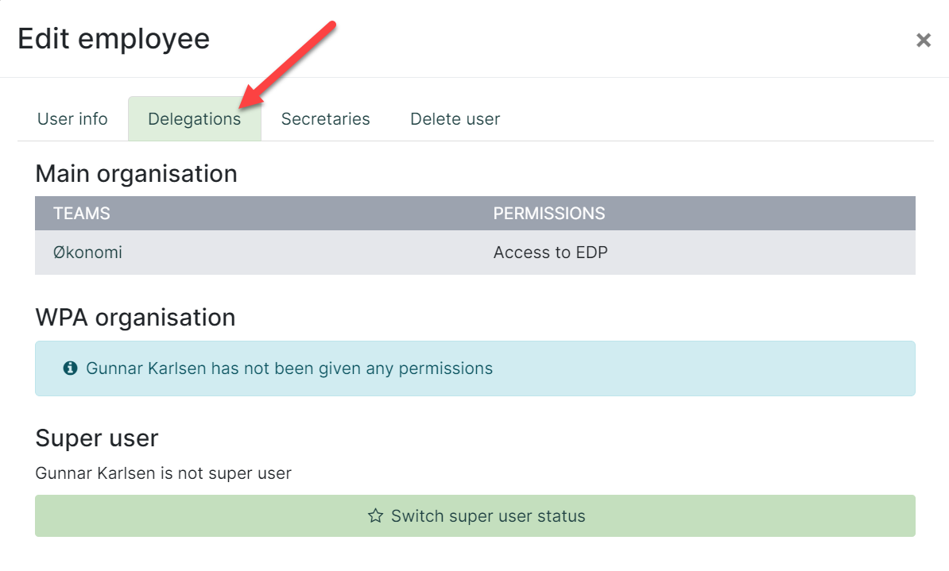Click the Super user heading
This screenshot has width=949, height=571.
click(x=97, y=438)
